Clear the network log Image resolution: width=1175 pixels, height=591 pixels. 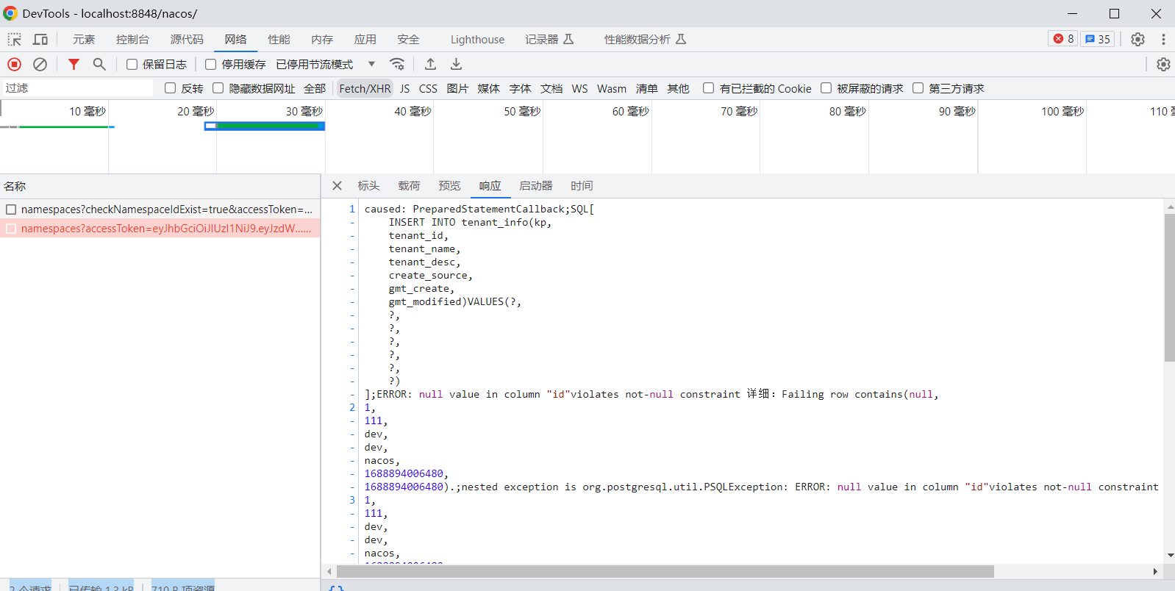40,65
